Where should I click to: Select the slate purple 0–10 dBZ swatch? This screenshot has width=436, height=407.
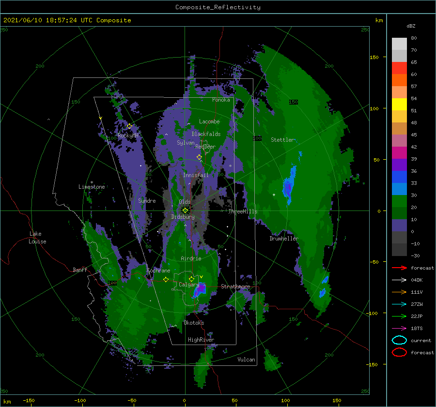[399, 226]
